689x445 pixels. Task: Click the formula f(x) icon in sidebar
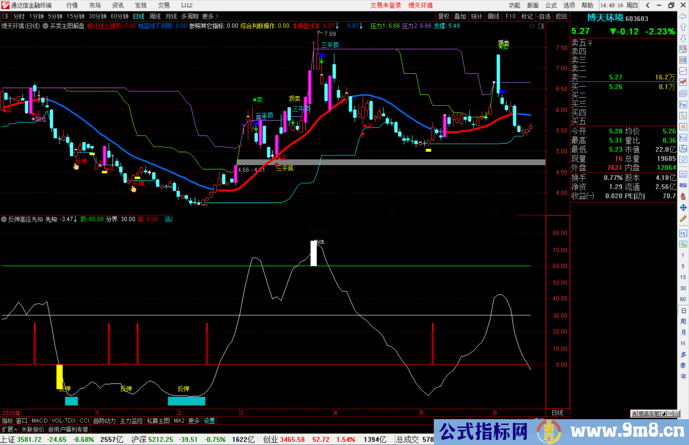pyautogui.click(x=683, y=149)
